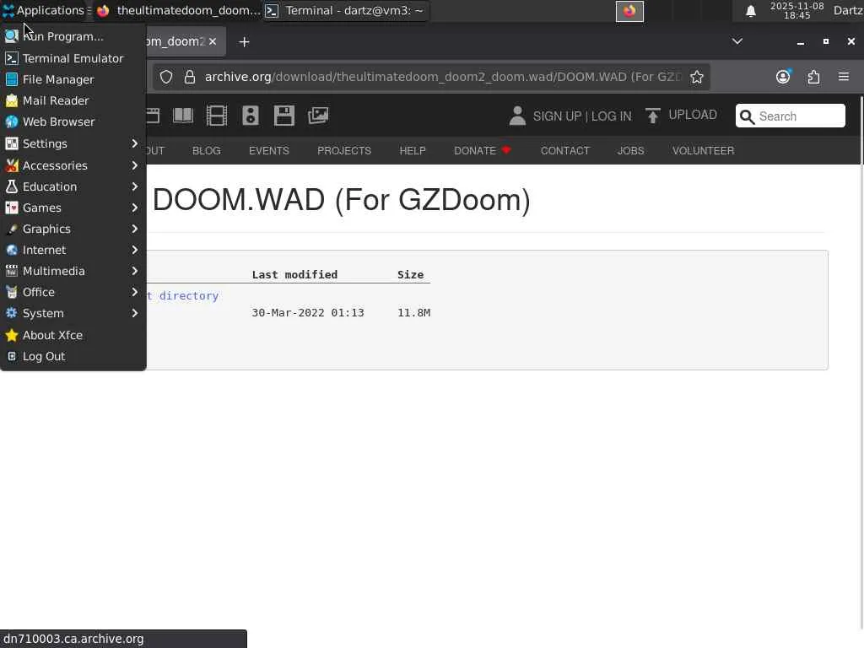Click SIGN UP | LOG IN link
This screenshot has width=864, height=648.
[x=582, y=116]
